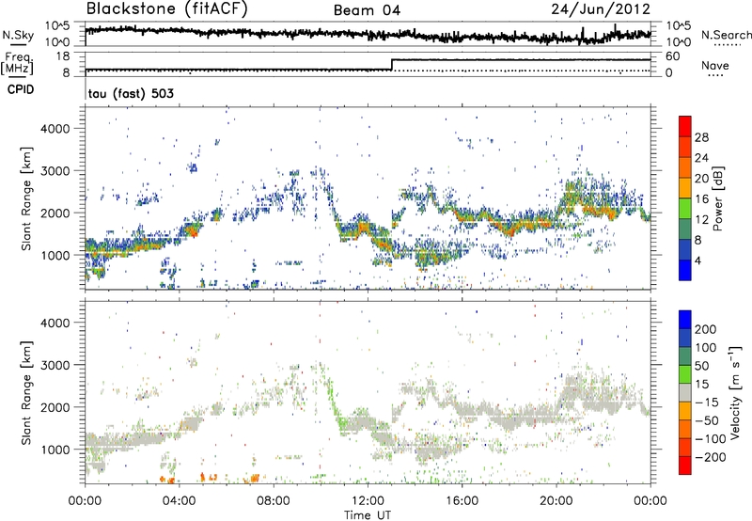Click the '24' label on Power colorbar
The image size is (752, 521).
[x=701, y=158]
